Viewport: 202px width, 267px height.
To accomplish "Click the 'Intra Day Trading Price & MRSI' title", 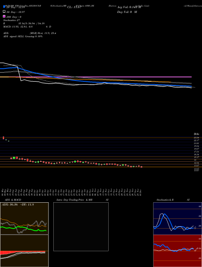I will click(82, 200).
